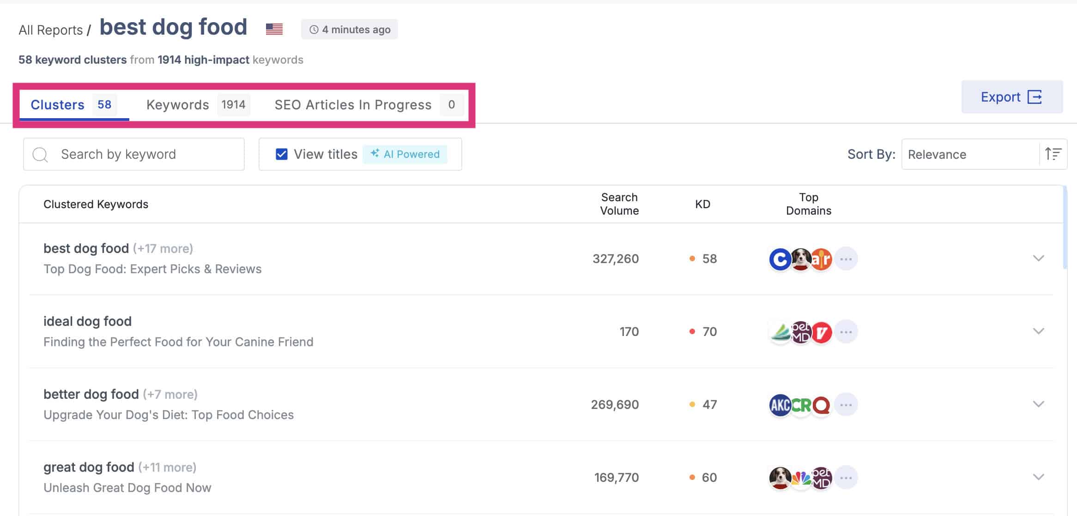This screenshot has width=1077, height=516.
Task: Click title 'Upgrade Your Dog's Diet: Top Food Choices'
Action: [x=169, y=415]
